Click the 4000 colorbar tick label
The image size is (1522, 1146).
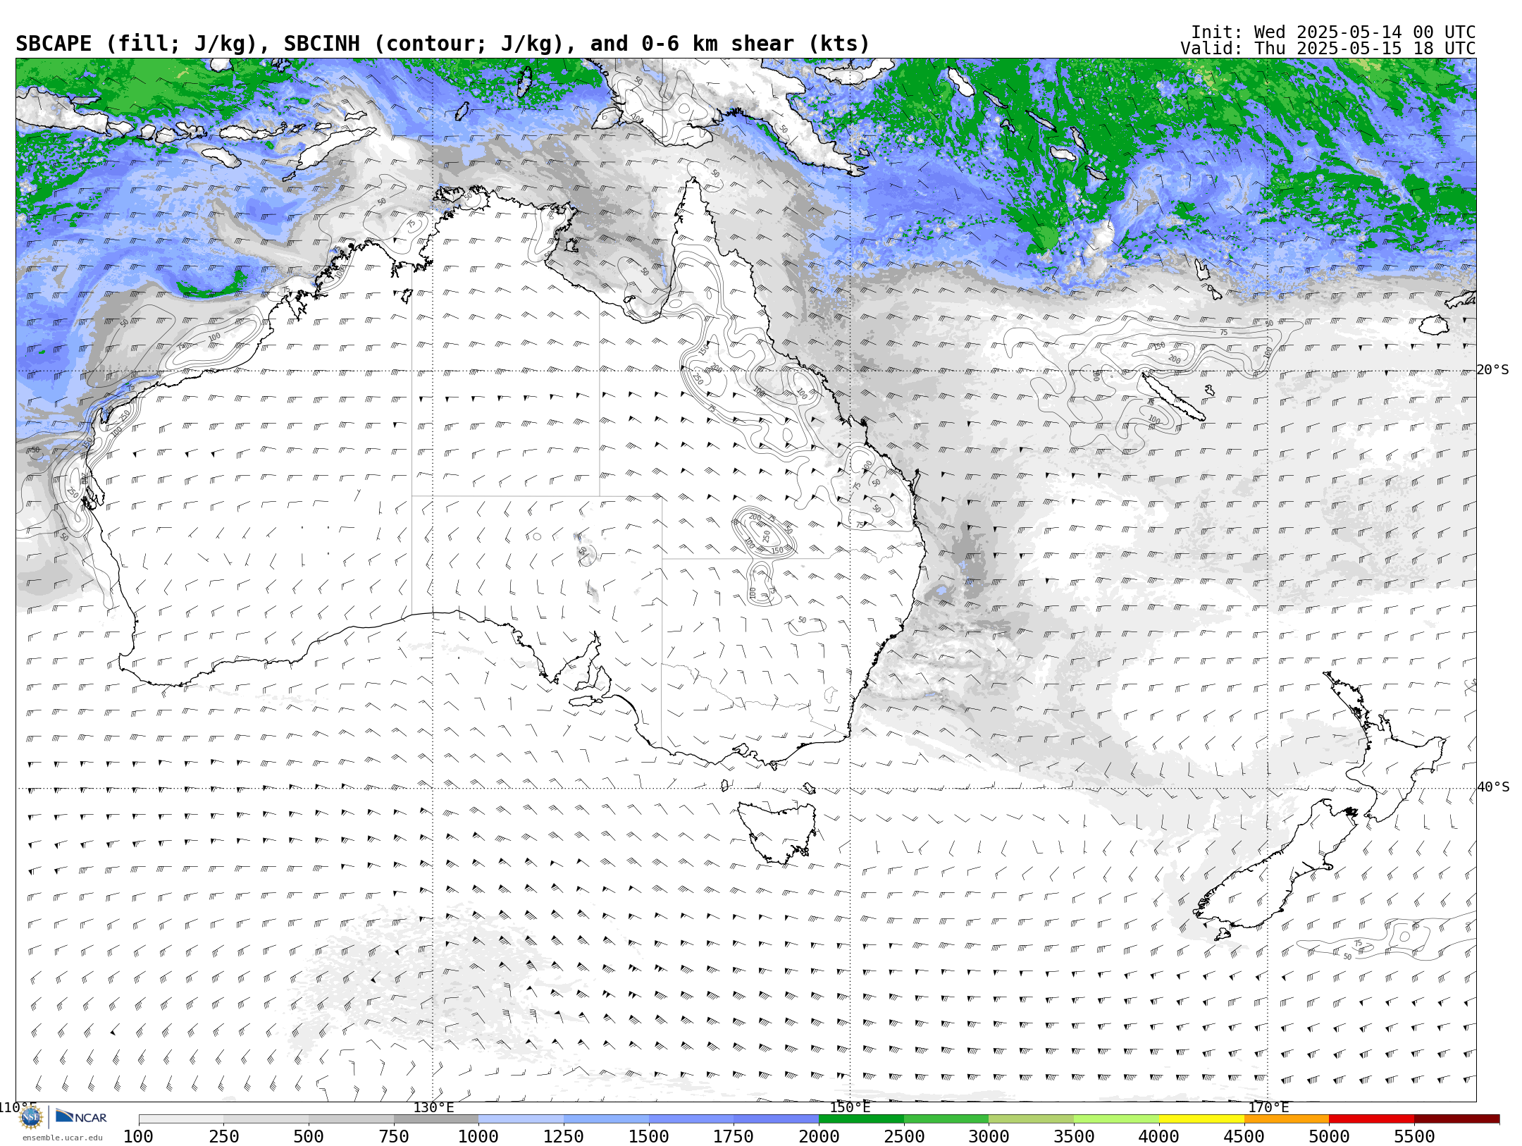coord(1159,1137)
